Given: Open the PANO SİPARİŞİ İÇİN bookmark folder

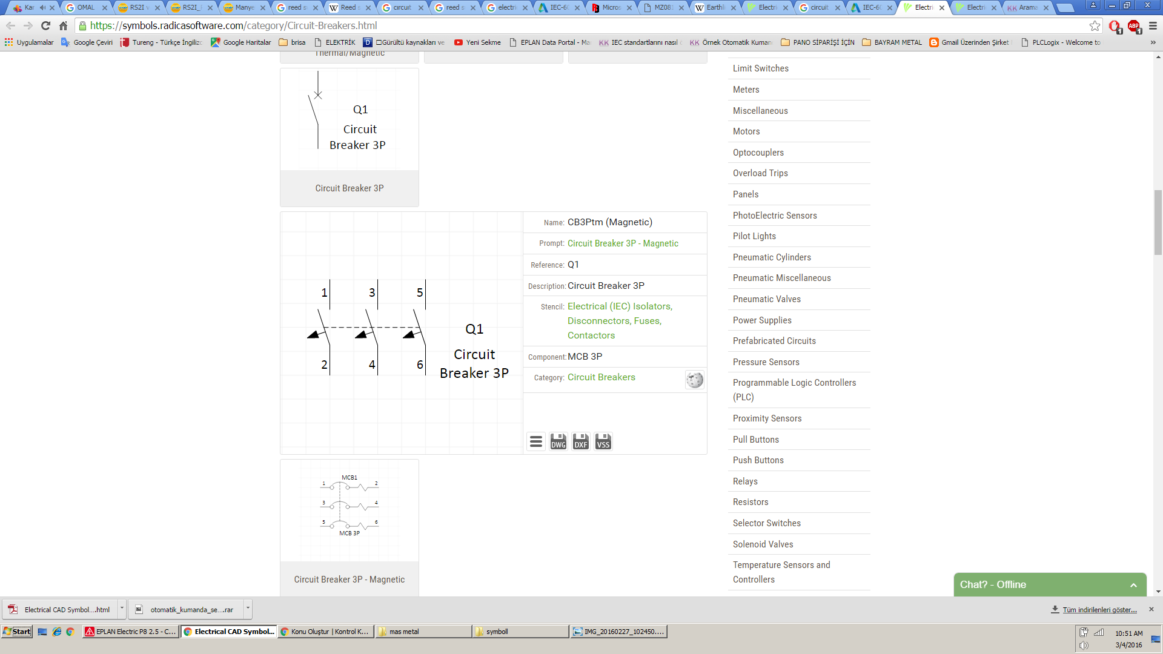Looking at the screenshot, I should [818, 42].
